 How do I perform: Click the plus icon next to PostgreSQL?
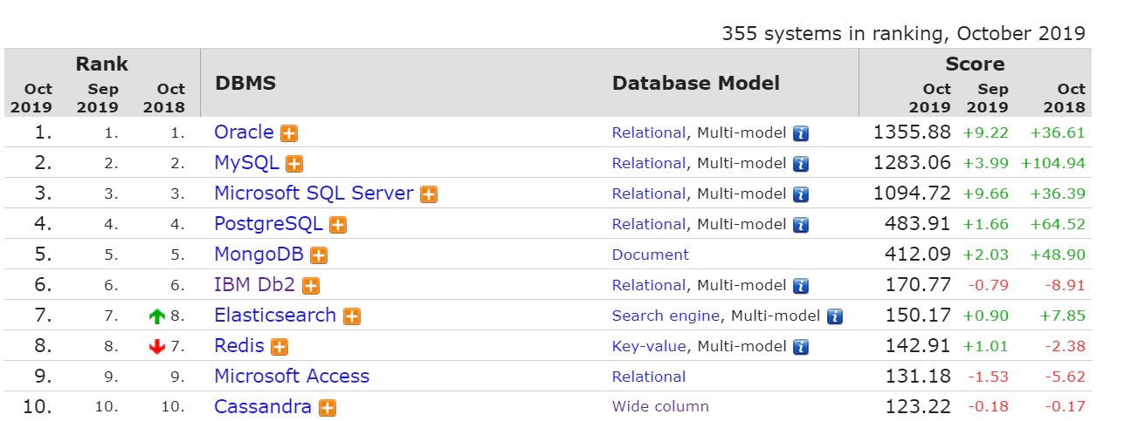(338, 225)
